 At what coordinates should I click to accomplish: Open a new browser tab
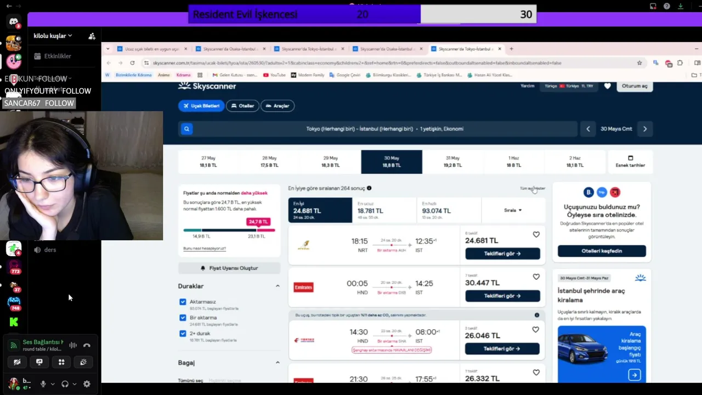pyautogui.click(x=511, y=49)
